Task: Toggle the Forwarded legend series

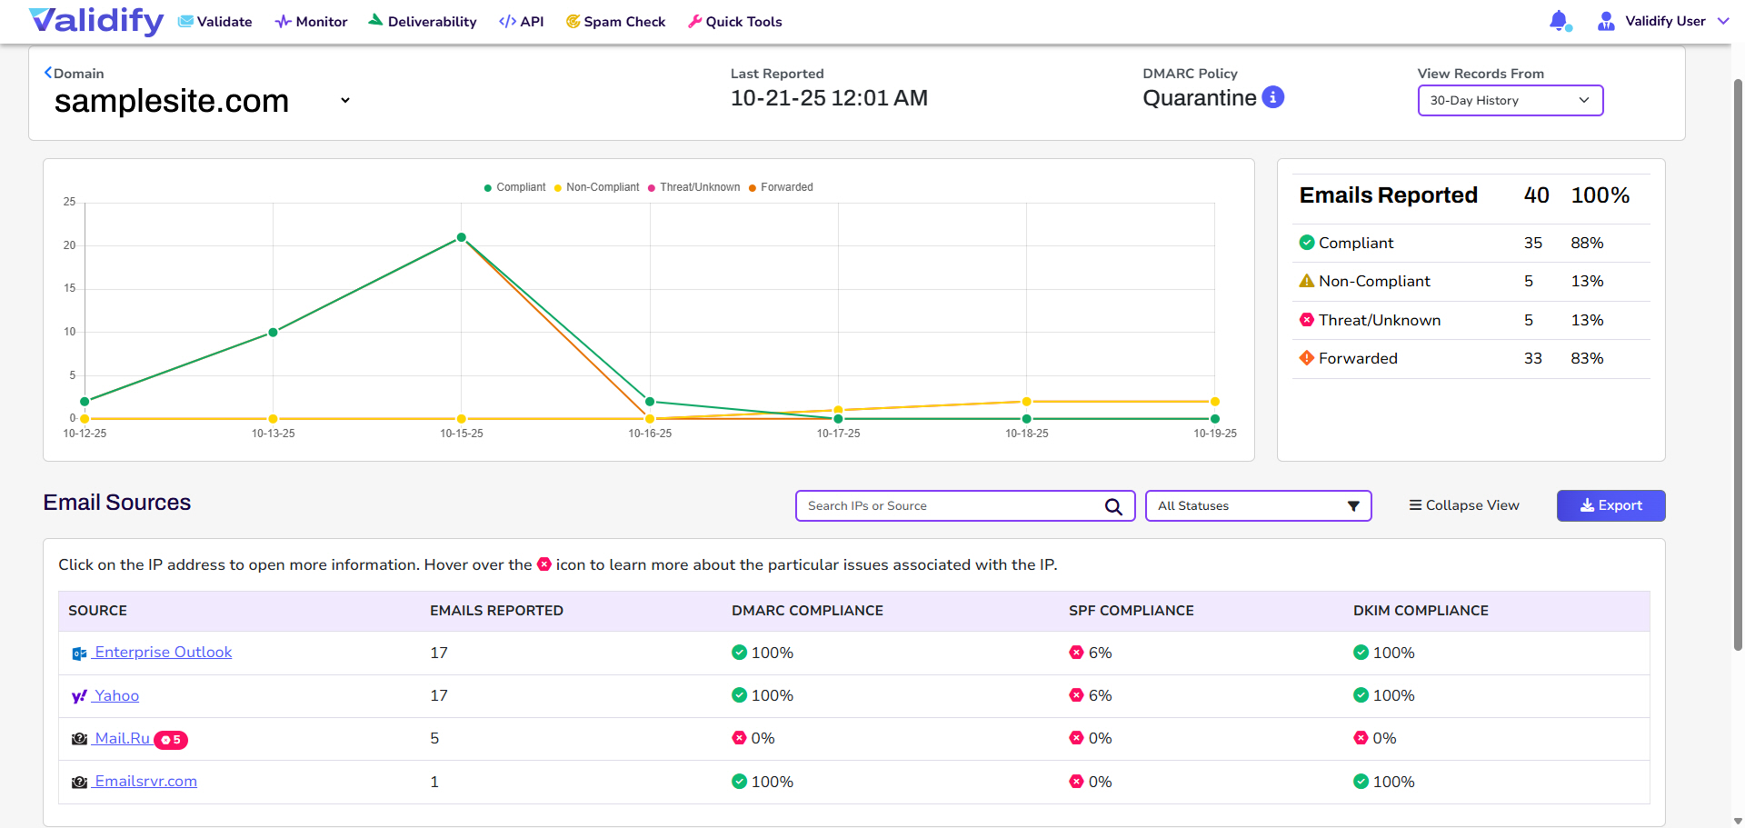Action: 781,187
